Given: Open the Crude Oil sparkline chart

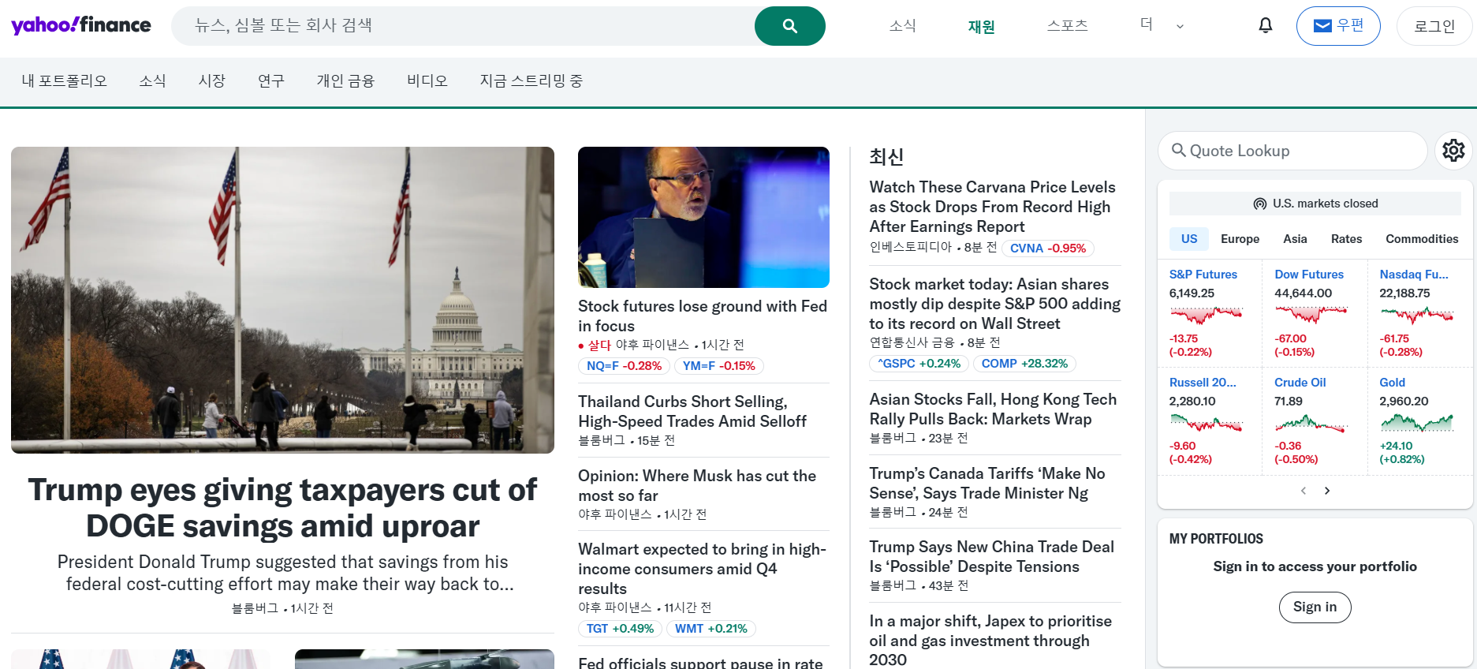Looking at the screenshot, I should click(x=1311, y=423).
